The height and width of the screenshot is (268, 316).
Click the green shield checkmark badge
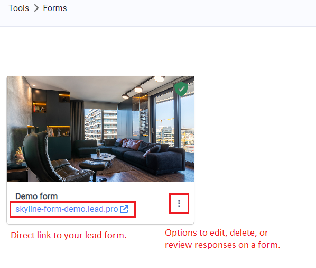point(181,88)
